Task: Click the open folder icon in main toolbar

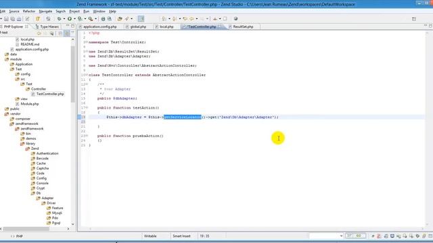Action: pyautogui.click(x=120, y=19)
